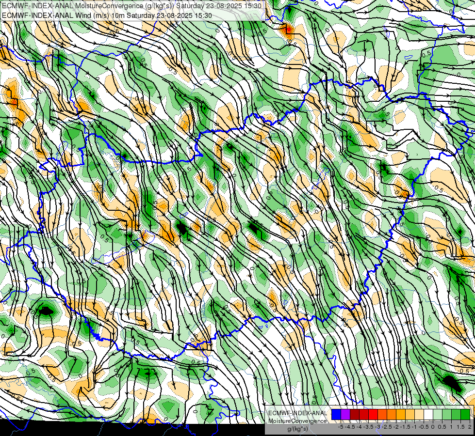Click the 'Wind (m/s) 10m' title line
The image size is (475, 436).
(x=107, y=15)
